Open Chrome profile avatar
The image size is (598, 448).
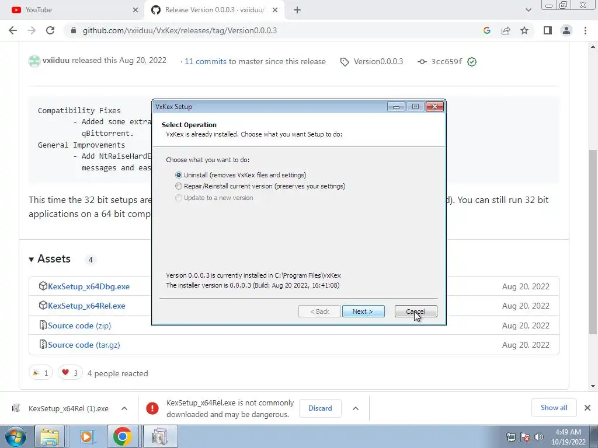point(566,30)
